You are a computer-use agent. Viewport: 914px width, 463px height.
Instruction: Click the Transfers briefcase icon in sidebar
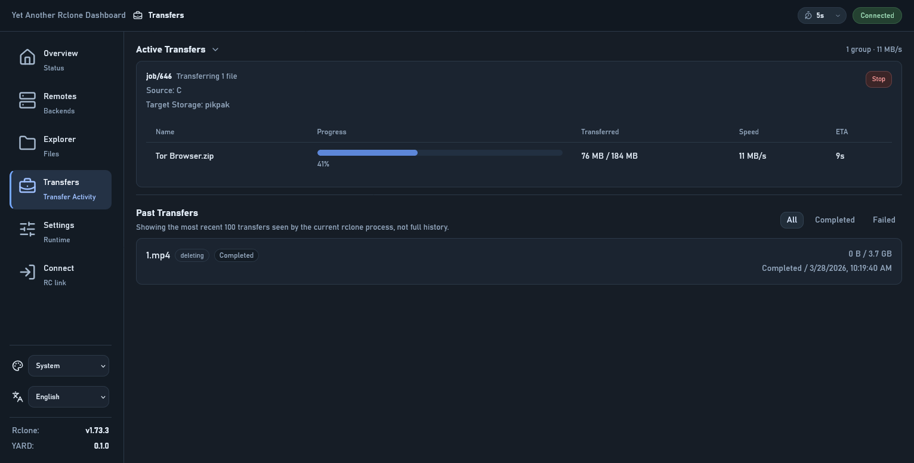pos(27,186)
